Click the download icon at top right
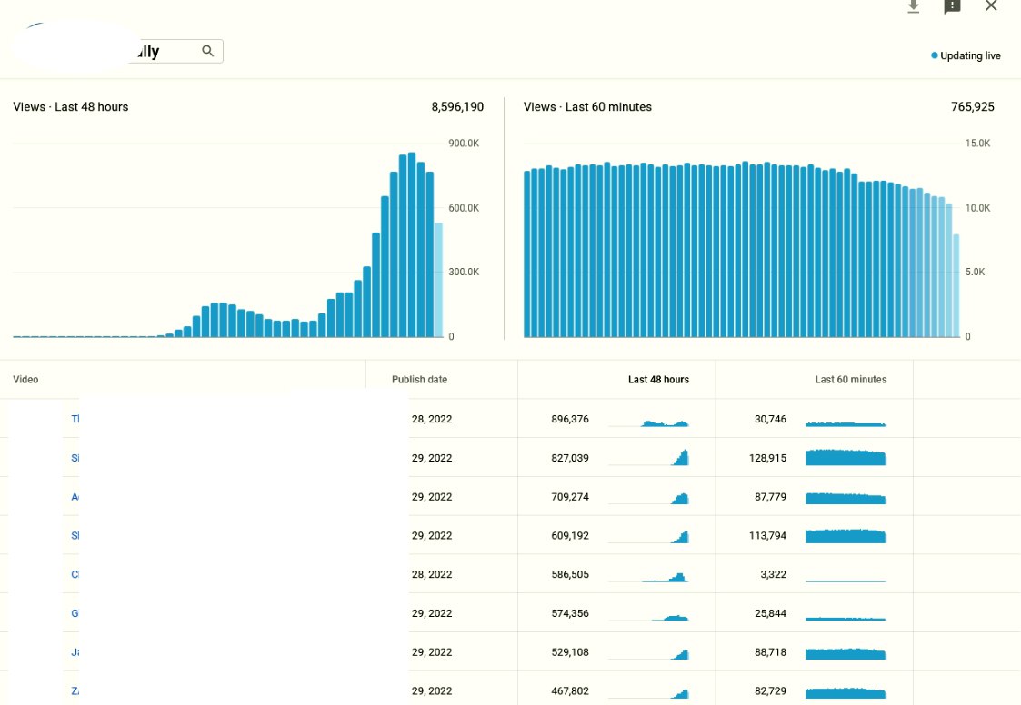The width and height of the screenshot is (1021, 705). coord(914,6)
